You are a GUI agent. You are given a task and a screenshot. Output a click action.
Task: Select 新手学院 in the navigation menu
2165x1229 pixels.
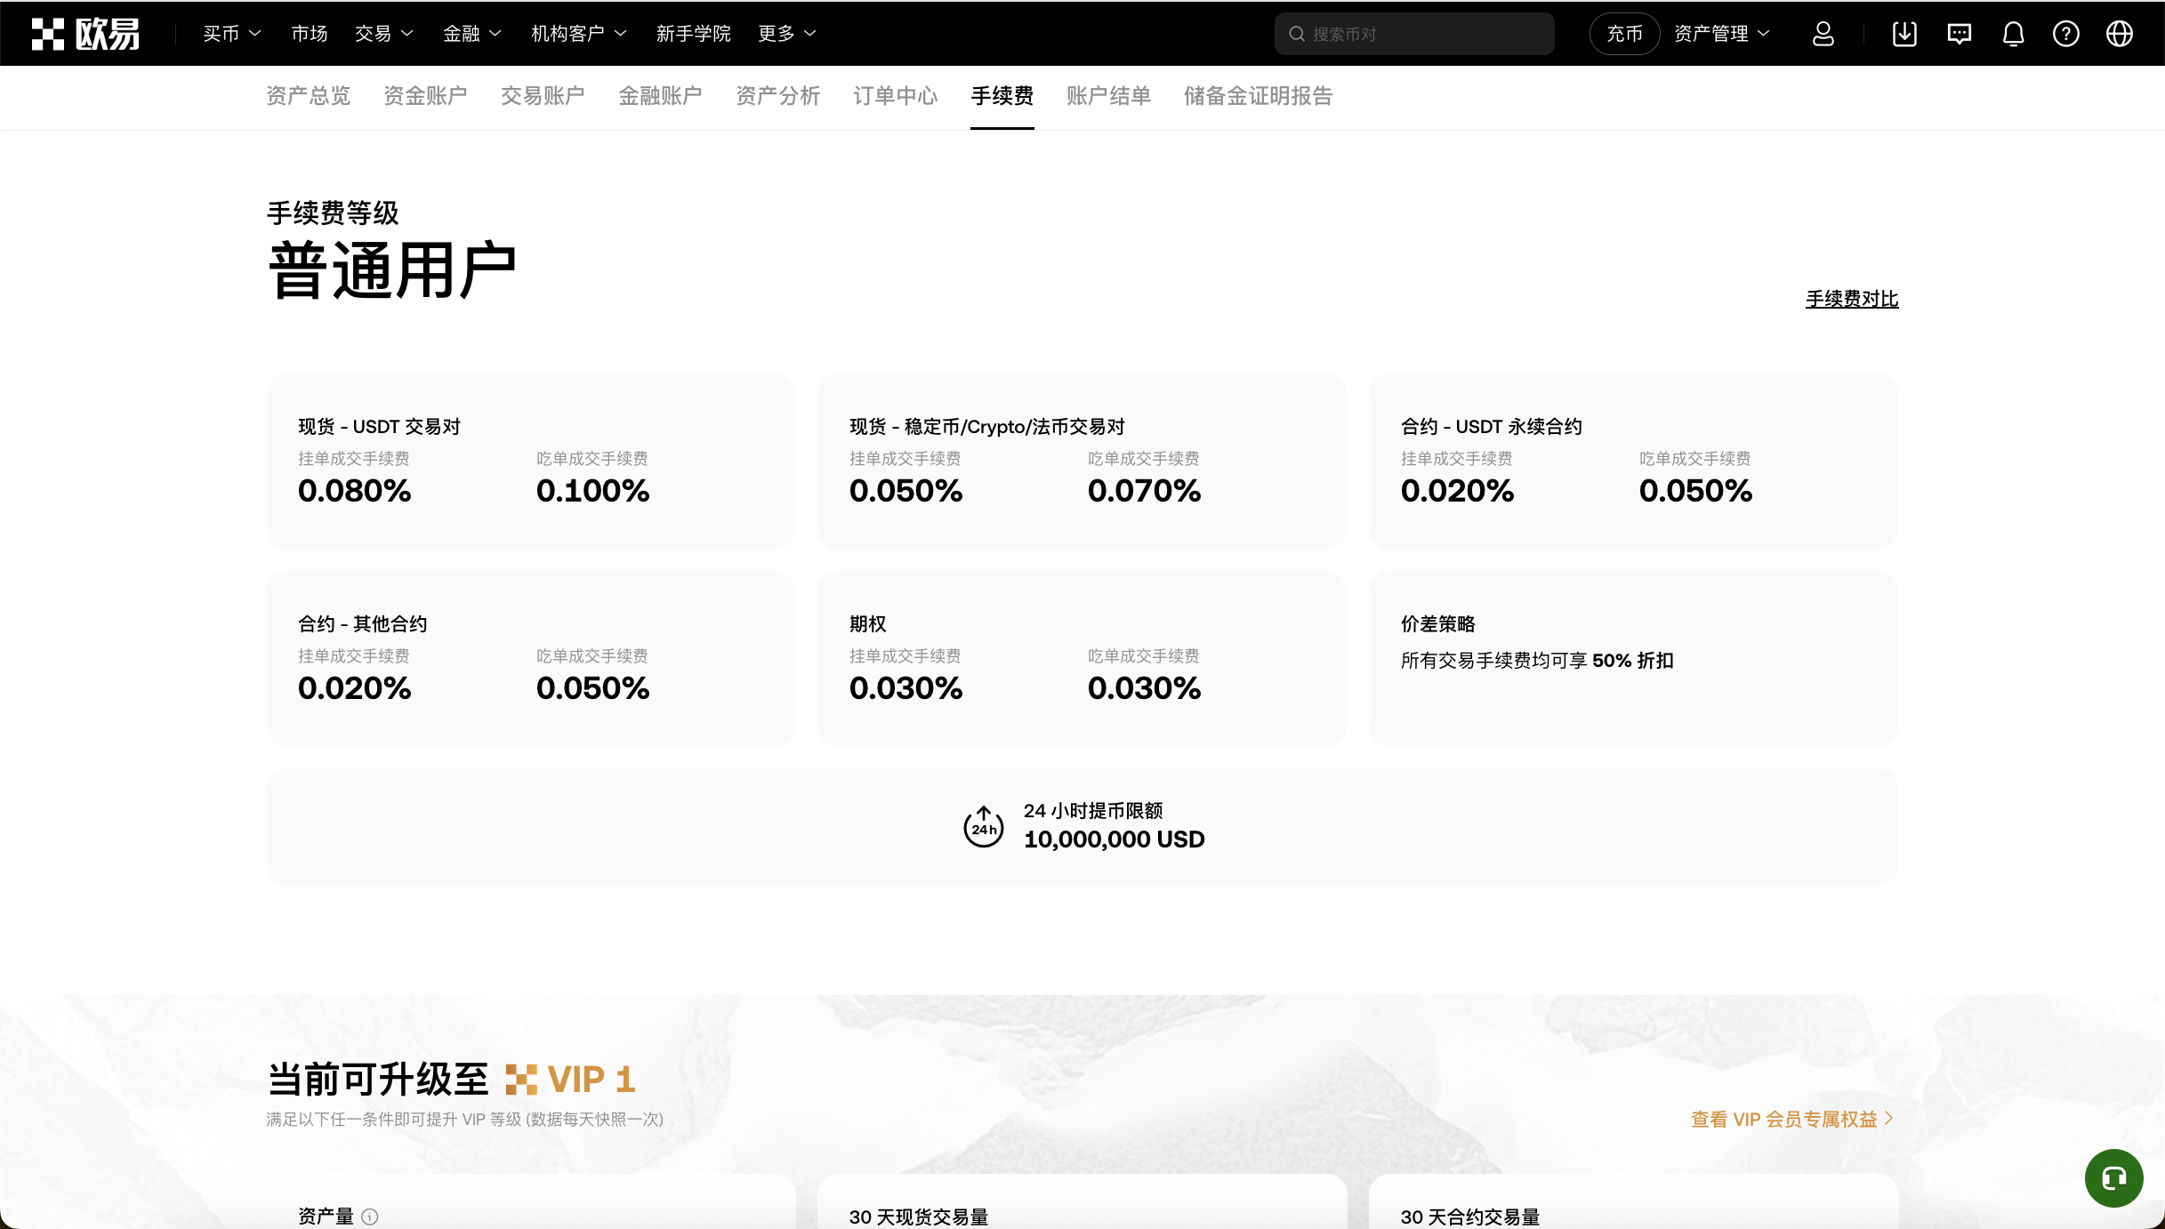point(693,33)
